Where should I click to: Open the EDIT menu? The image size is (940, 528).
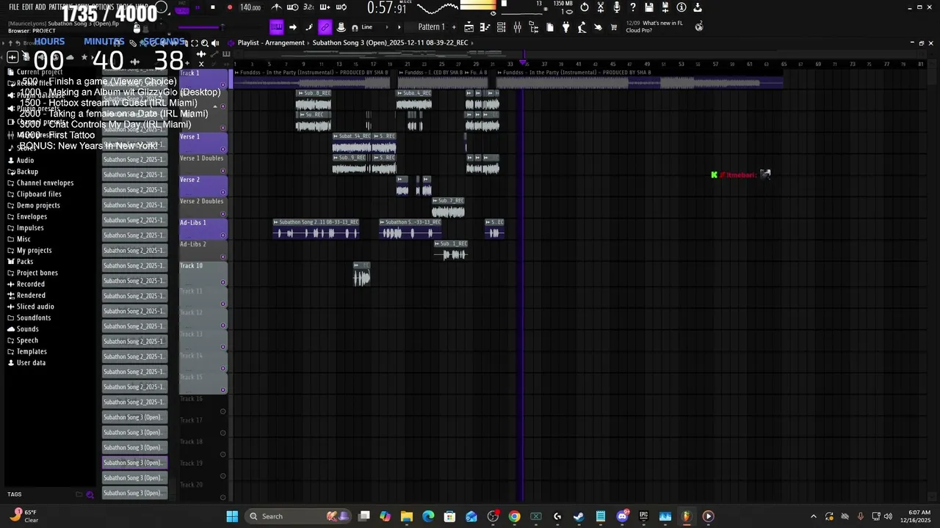tap(28, 7)
